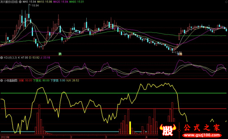
Task: Click the month 3 marker on the time axis
Action: [x=106, y=137]
